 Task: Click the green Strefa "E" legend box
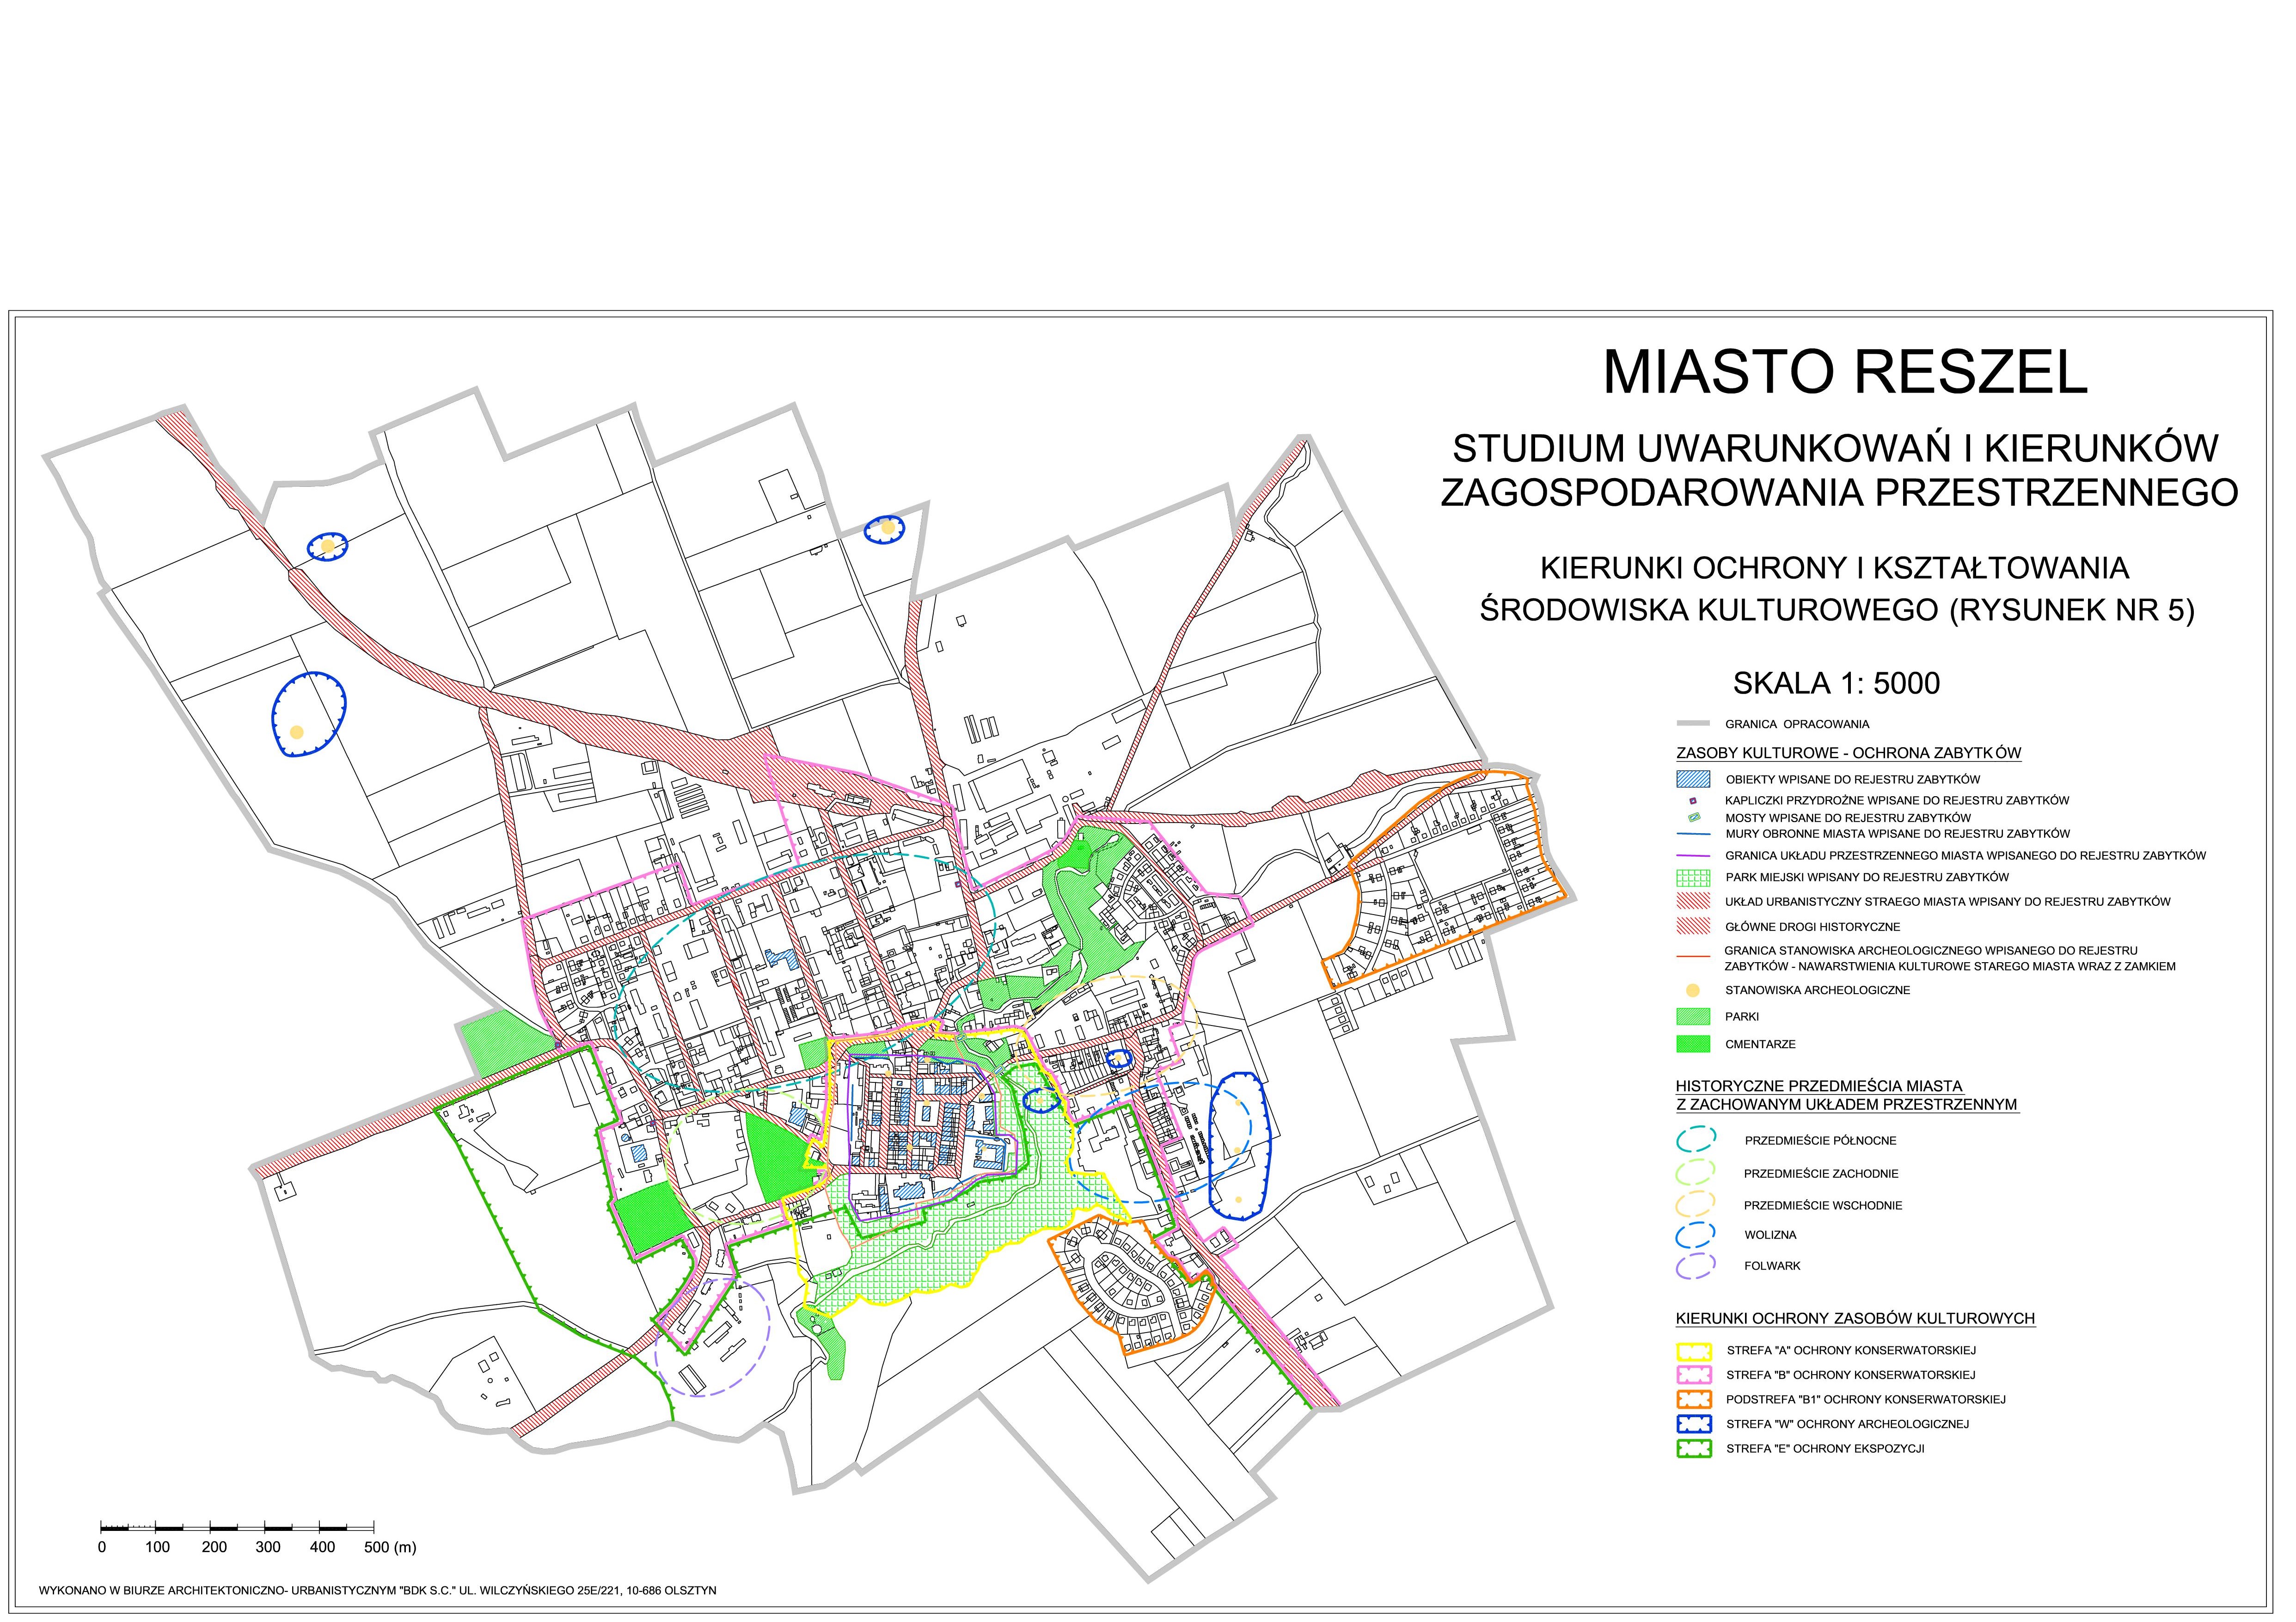click(x=1694, y=1449)
